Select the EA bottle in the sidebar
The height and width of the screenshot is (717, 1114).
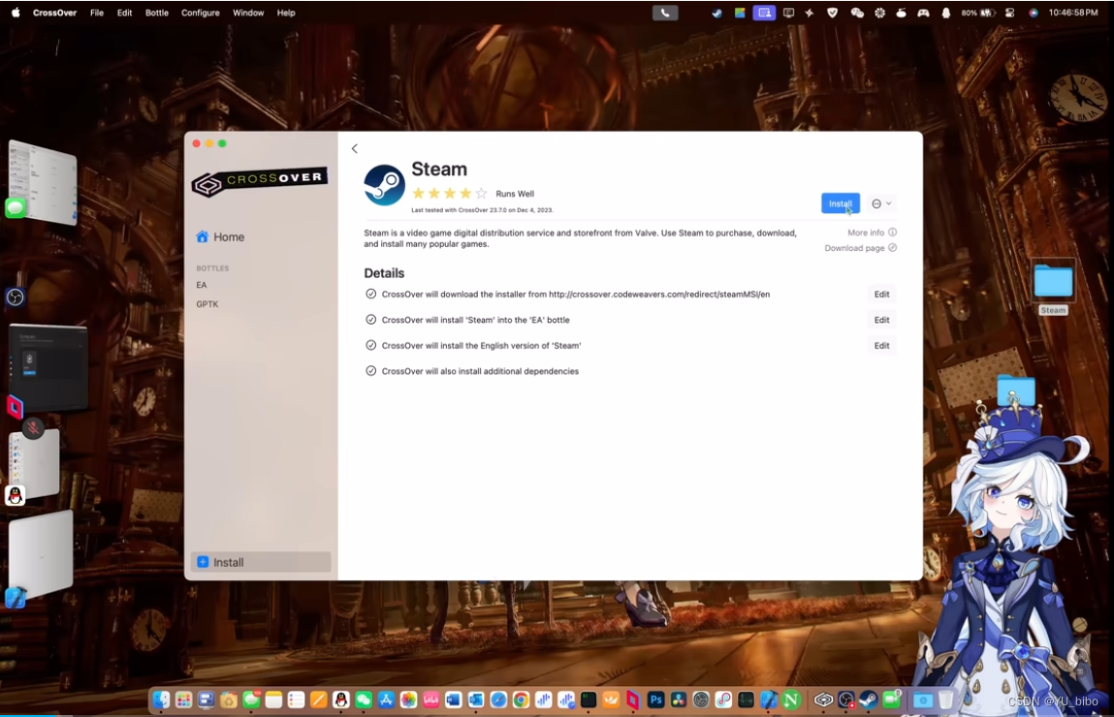click(202, 285)
